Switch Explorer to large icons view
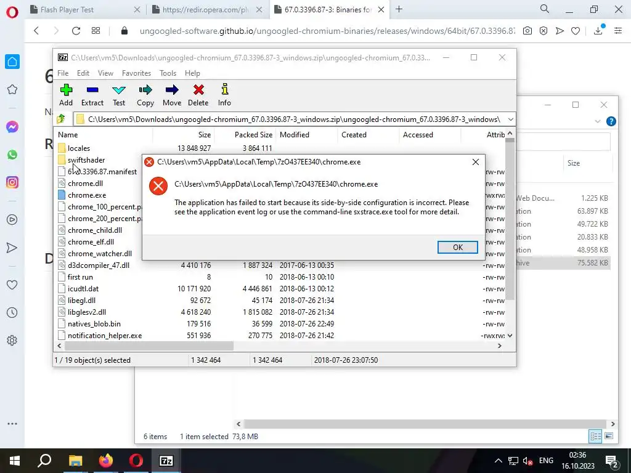 click(609, 437)
